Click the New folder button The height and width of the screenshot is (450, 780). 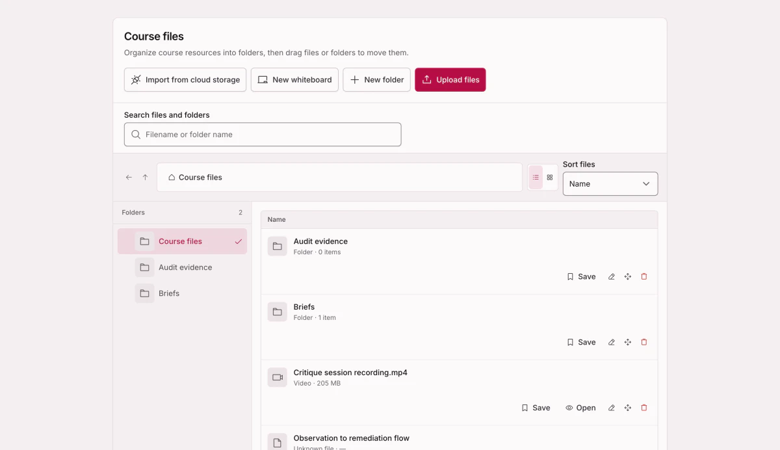pyautogui.click(x=376, y=80)
